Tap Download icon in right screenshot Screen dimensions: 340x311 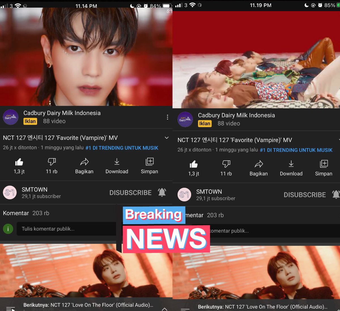coord(291,164)
